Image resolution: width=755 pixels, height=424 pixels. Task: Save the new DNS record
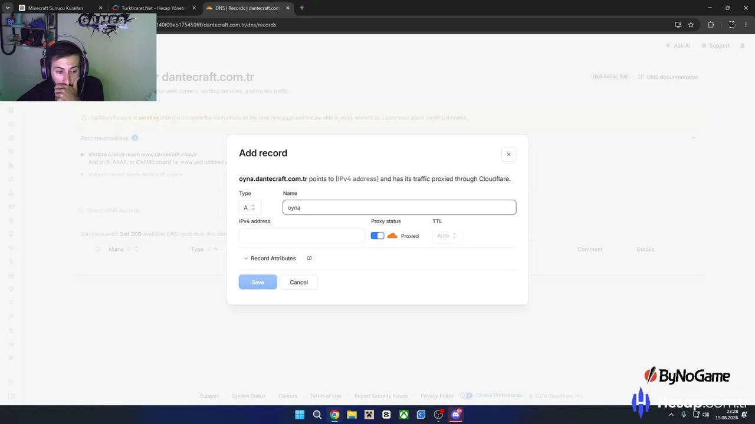[258, 282]
